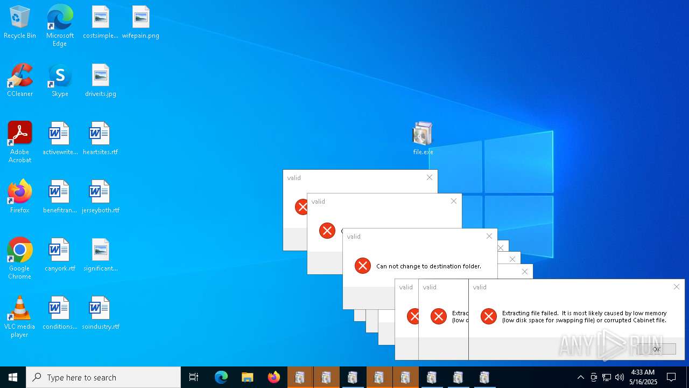Open the network status tray icon
The width and height of the screenshot is (689, 388).
click(607, 377)
